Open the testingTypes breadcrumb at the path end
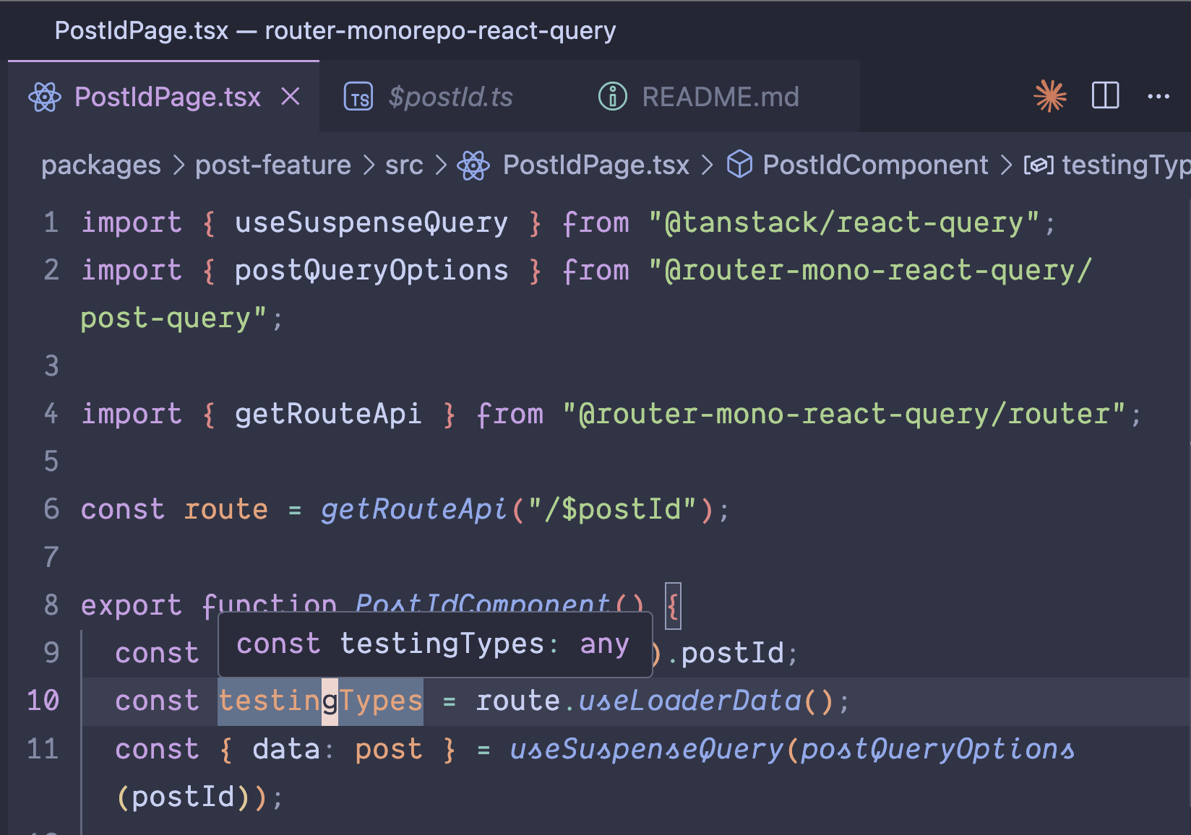 1126,165
